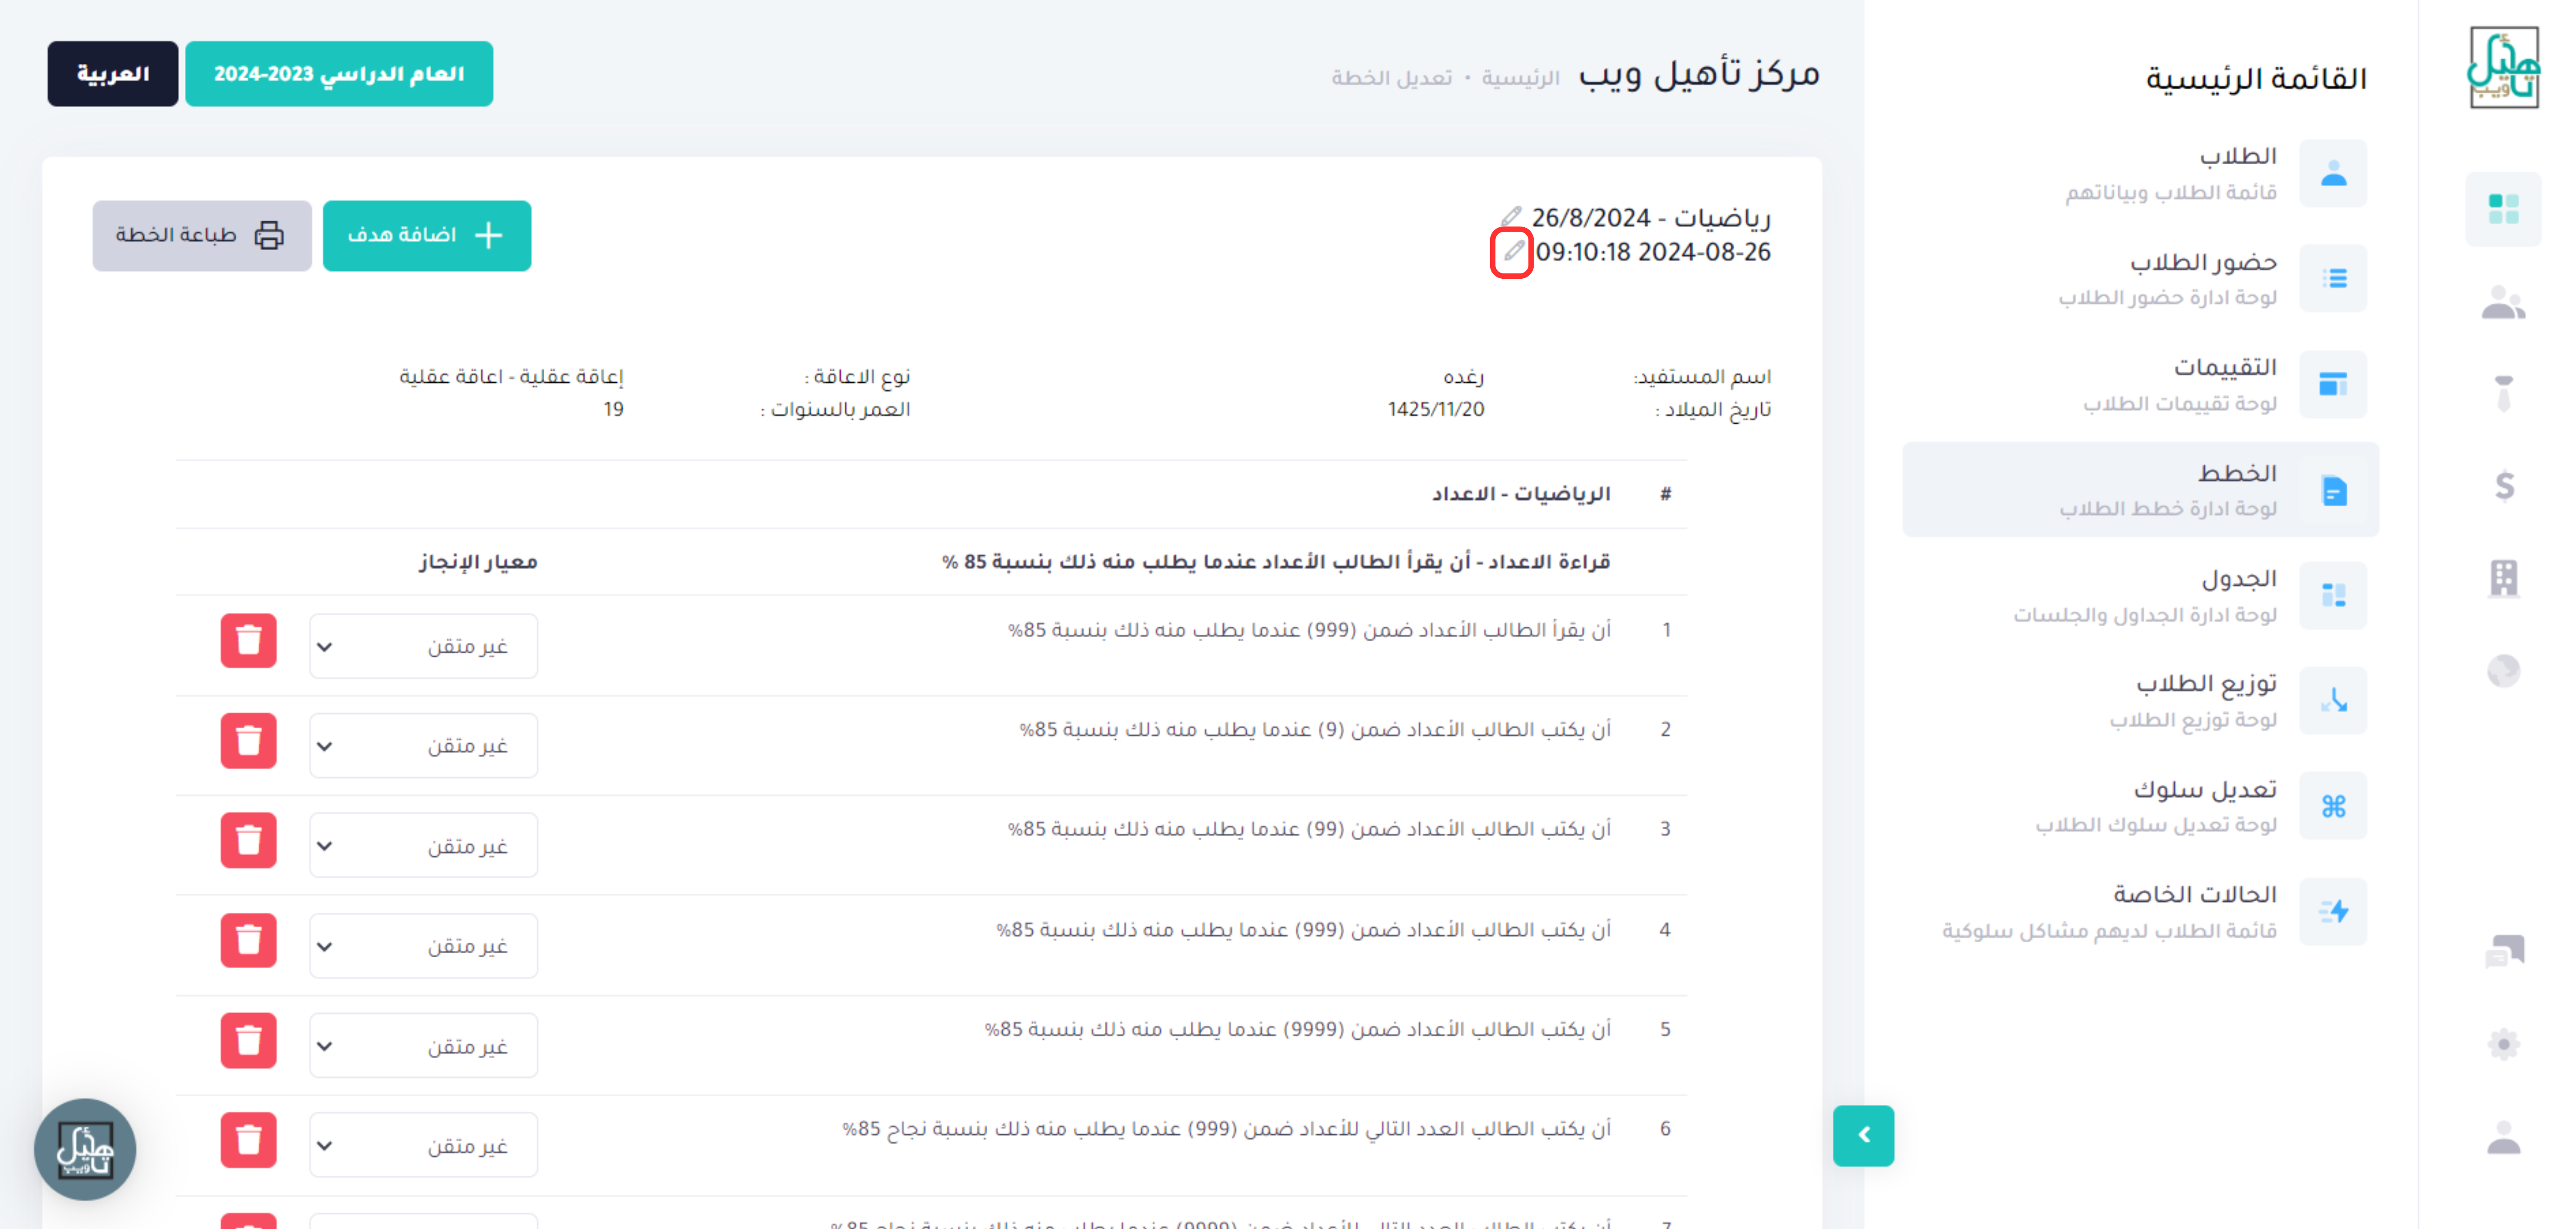Delete goal row 4 with trash icon

tap(248, 940)
